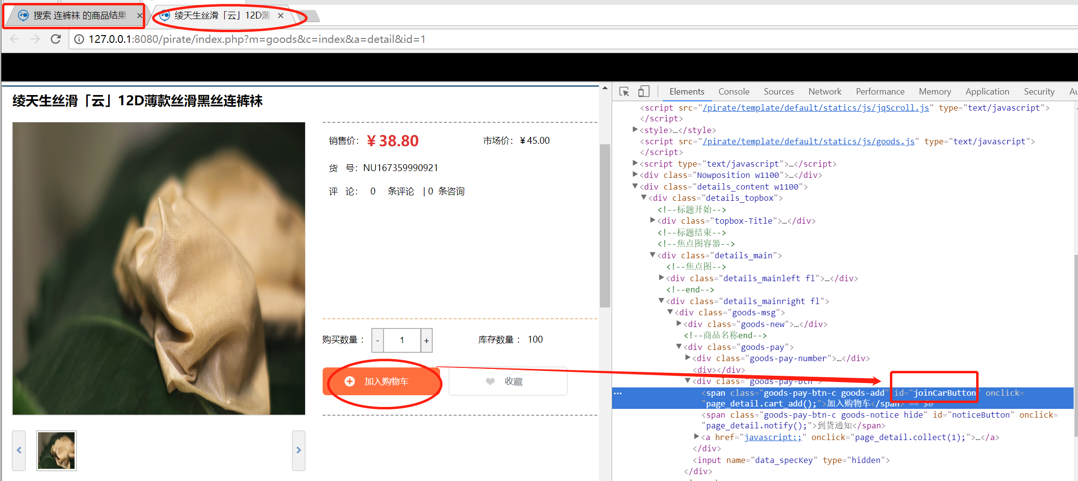This screenshot has width=1078, height=481.
Task: Collapse the details_content w1100 div node
Action: tap(635, 186)
